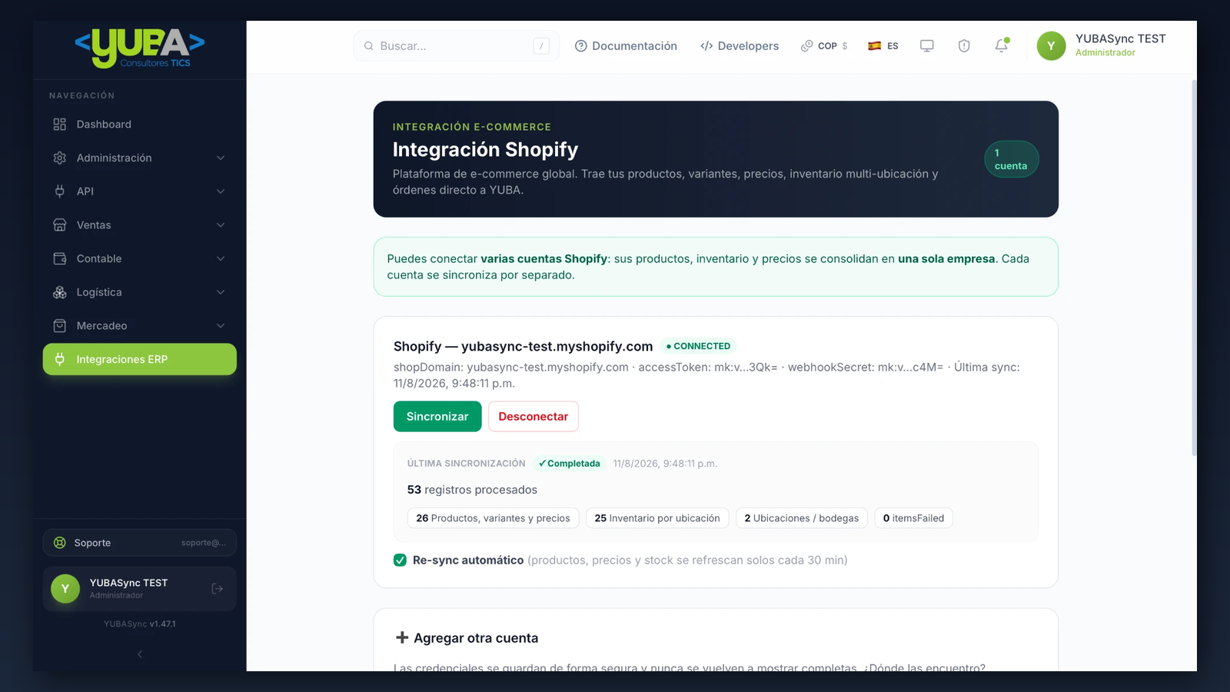Click the logout icon beside YUBASync TEST

(218, 589)
